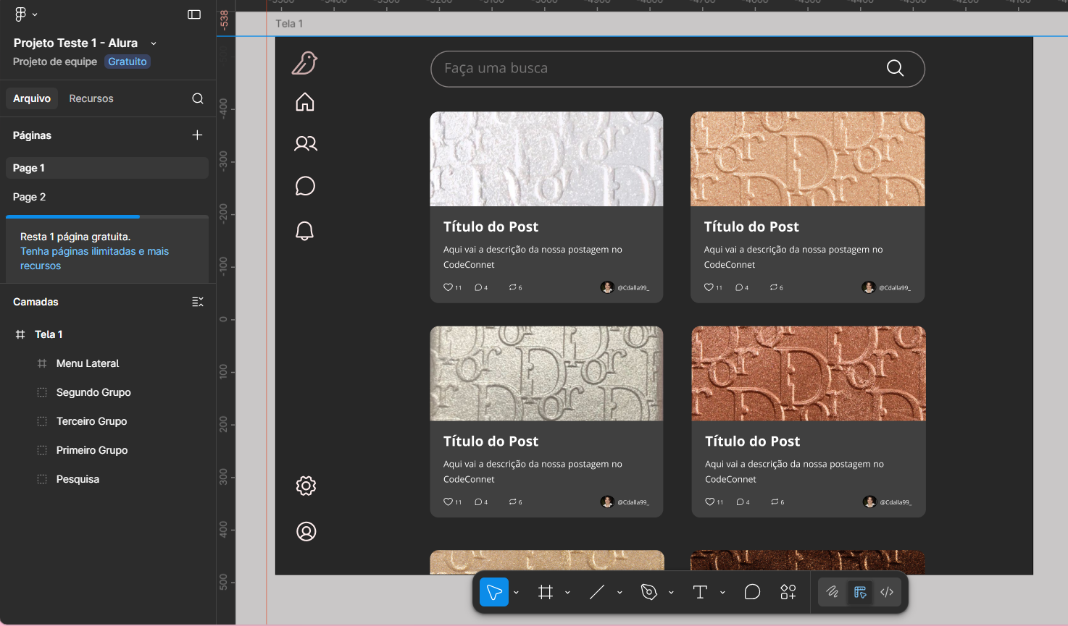Add a new page with the plus icon
This screenshot has height=626, width=1068.
(197, 135)
